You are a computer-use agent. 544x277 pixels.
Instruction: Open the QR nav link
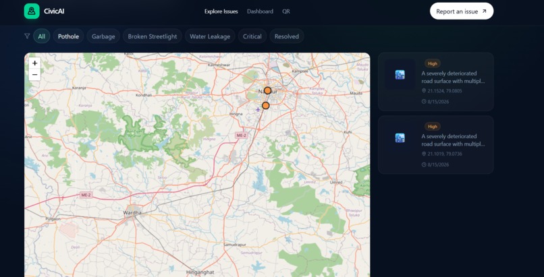click(x=286, y=11)
